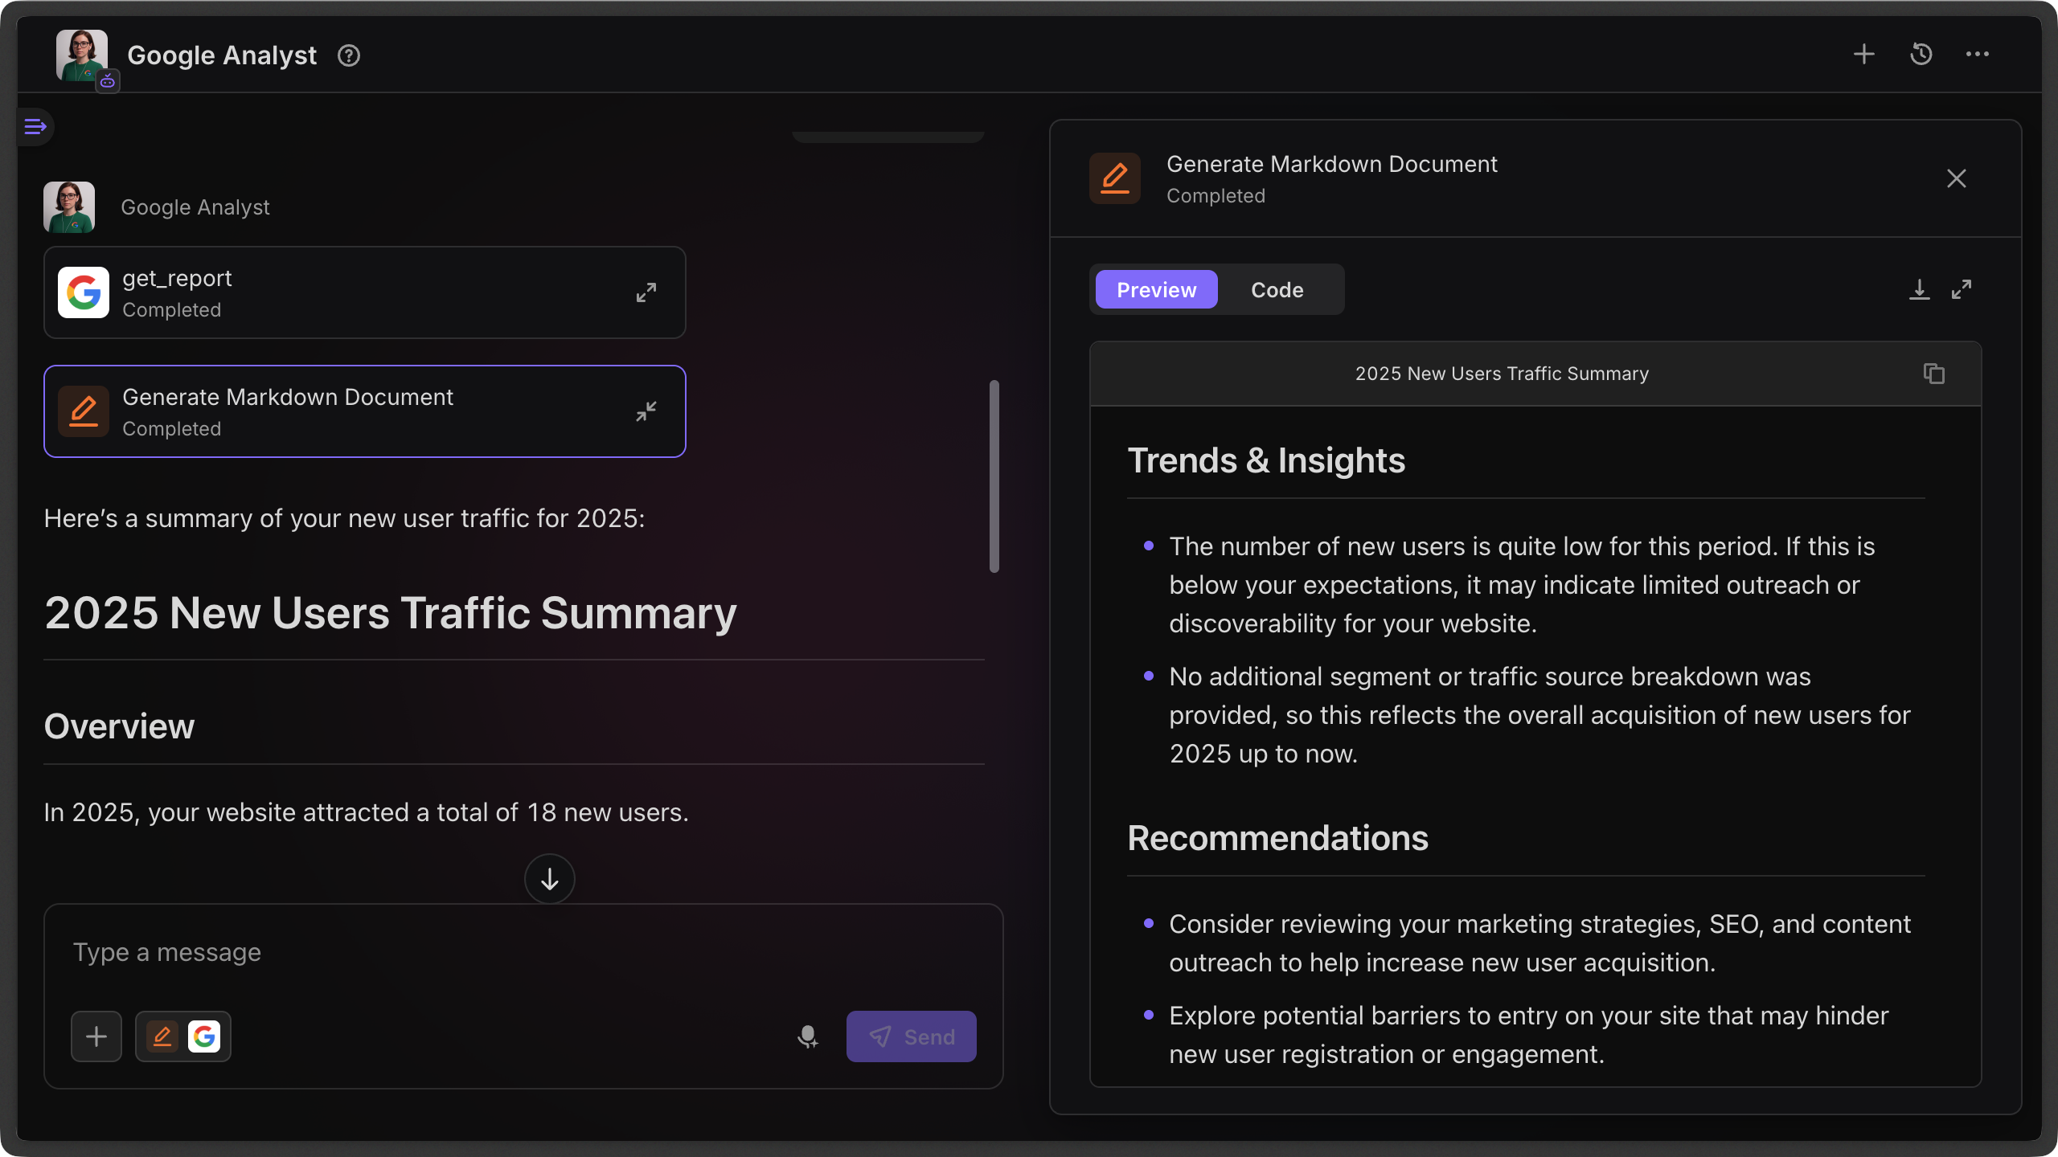This screenshot has width=2058, height=1157.
Task: Click the help icon next to Google Analyst
Action: (348, 55)
